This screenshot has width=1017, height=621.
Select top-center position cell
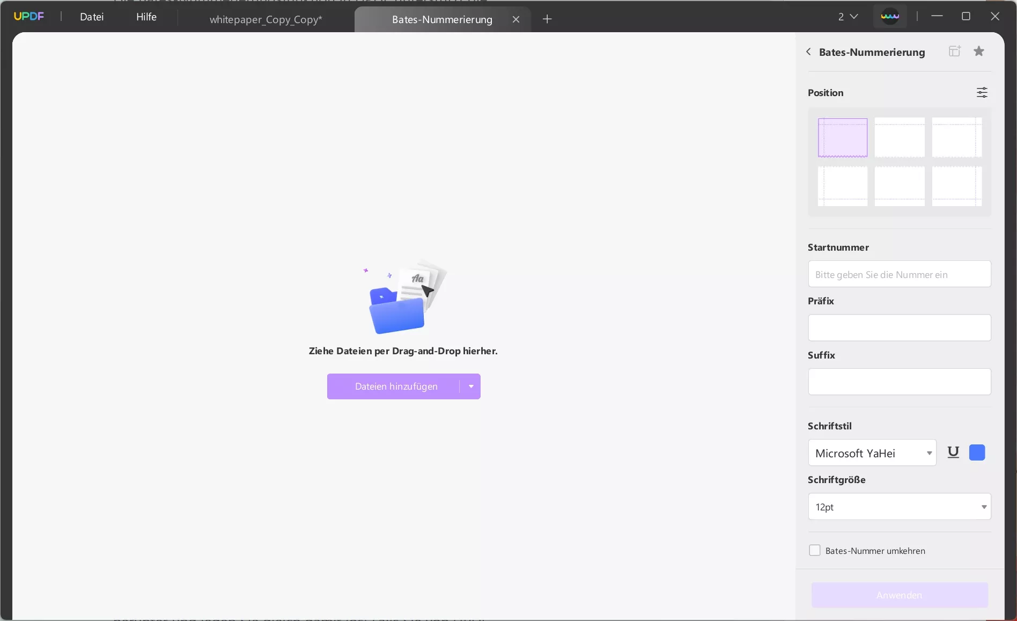point(900,137)
